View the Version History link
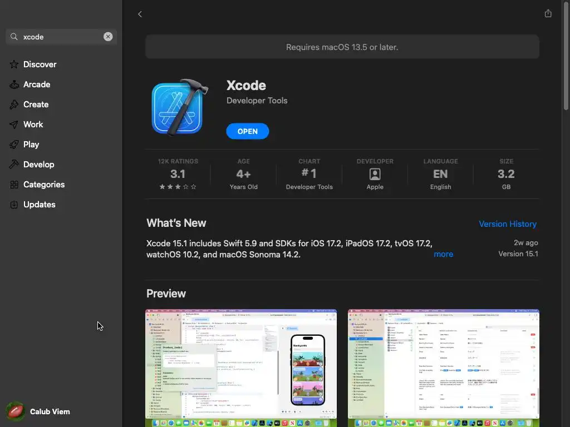This screenshot has width=570, height=427. click(x=508, y=224)
